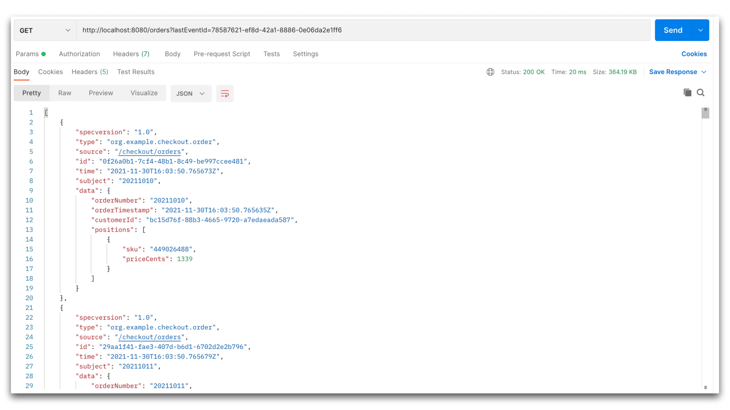Switch to Preview view mode
The width and height of the screenshot is (730, 410).
(x=101, y=93)
